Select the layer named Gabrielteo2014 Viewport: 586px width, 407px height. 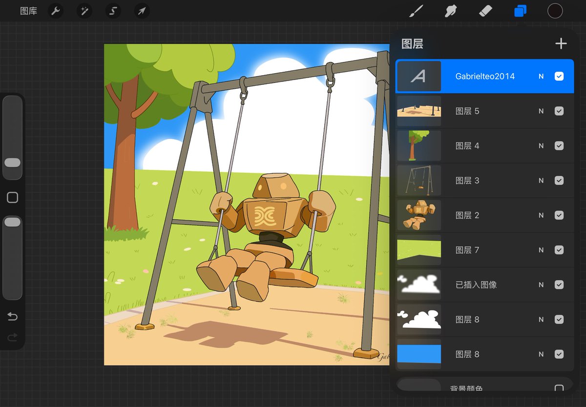point(485,76)
